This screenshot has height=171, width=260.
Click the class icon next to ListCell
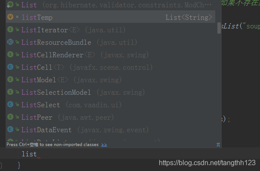(10, 67)
